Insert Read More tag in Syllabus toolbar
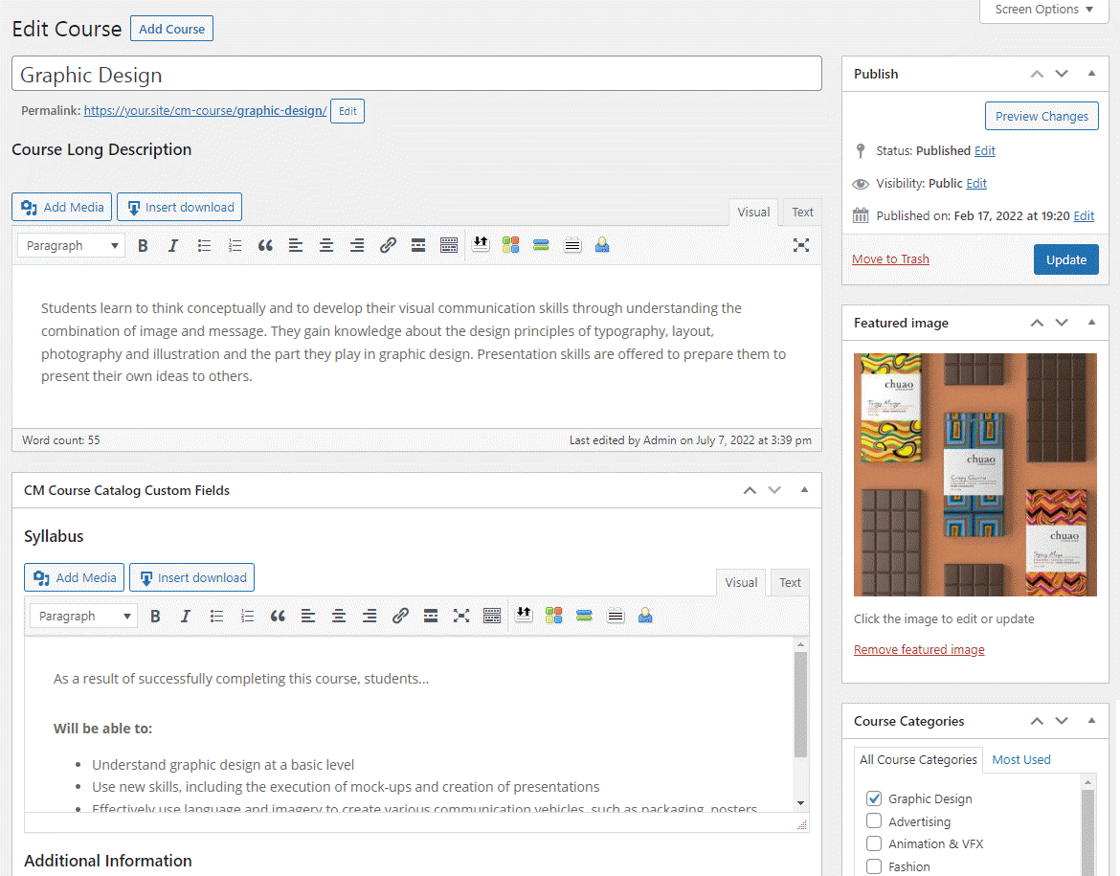 click(x=431, y=616)
